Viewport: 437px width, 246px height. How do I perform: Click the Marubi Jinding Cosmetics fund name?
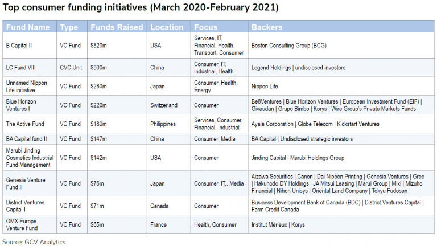(30, 158)
